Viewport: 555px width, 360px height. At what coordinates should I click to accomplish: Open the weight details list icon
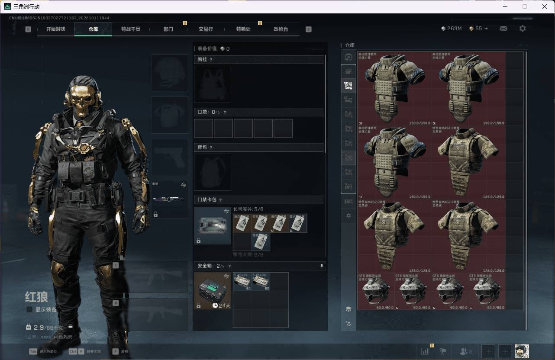[70, 327]
